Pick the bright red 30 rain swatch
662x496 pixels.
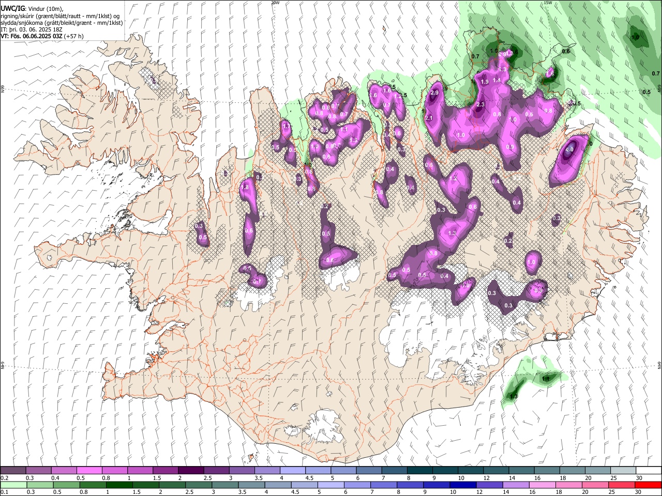pyautogui.click(x=649, y=485)
